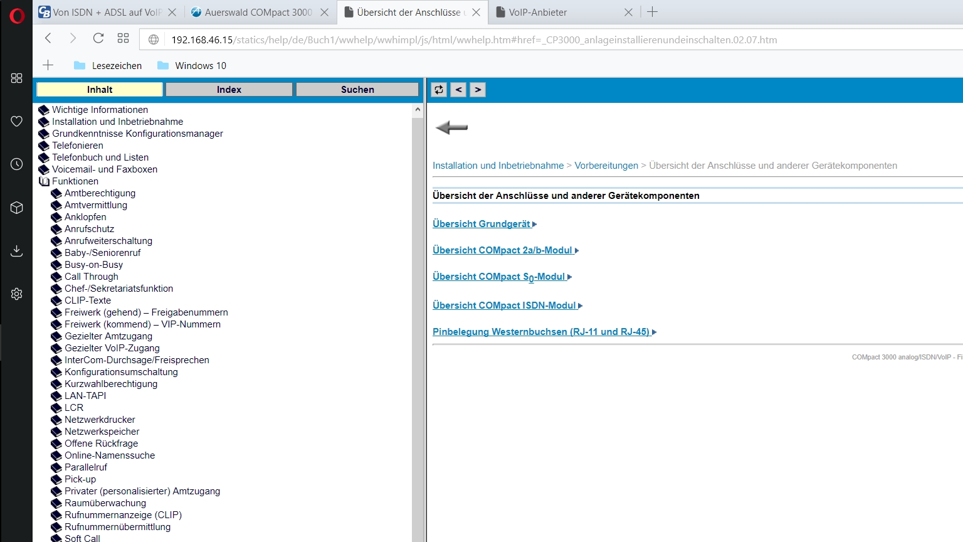Open history clock icon in sidebar

point(17,164)
